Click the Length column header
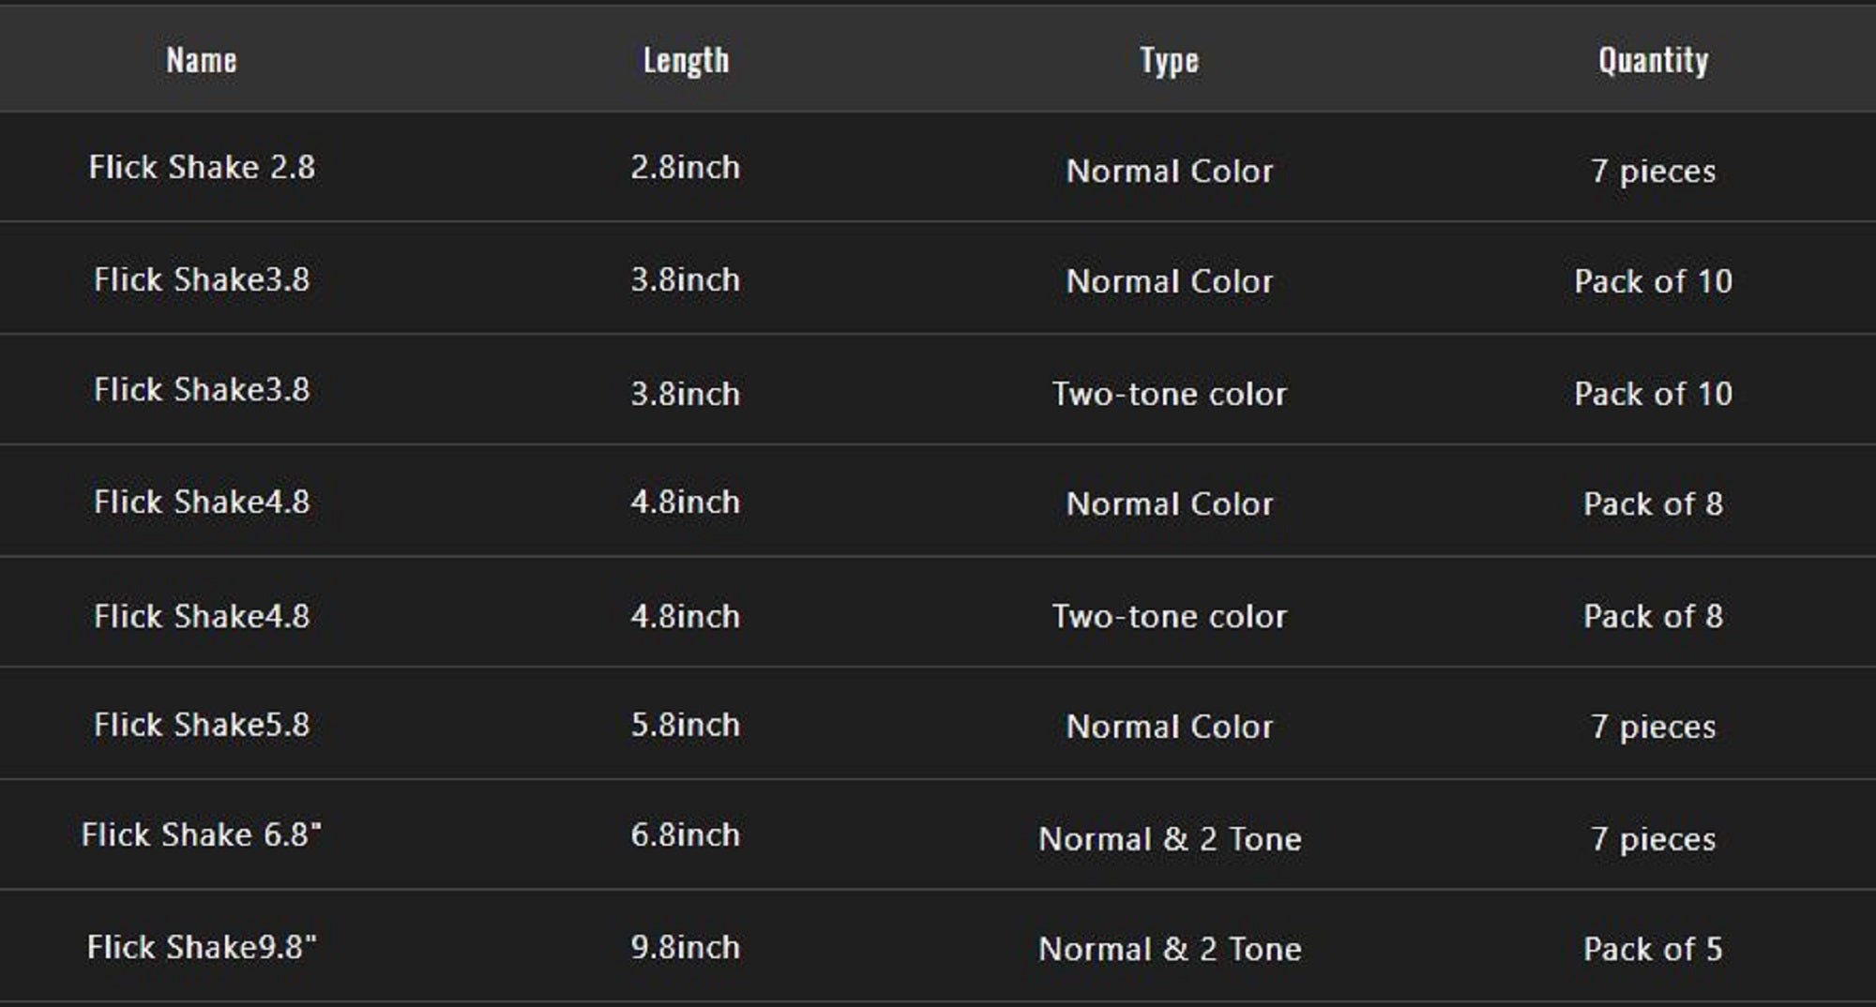 click(x=686, y=61)
